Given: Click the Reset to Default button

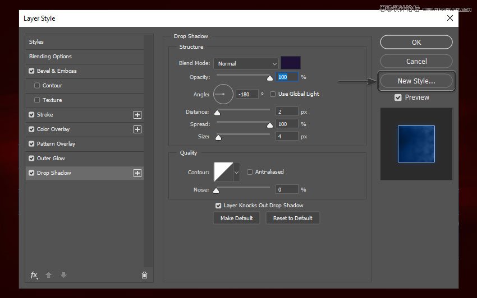Looking at the screenshot, I should coord(292,218).
